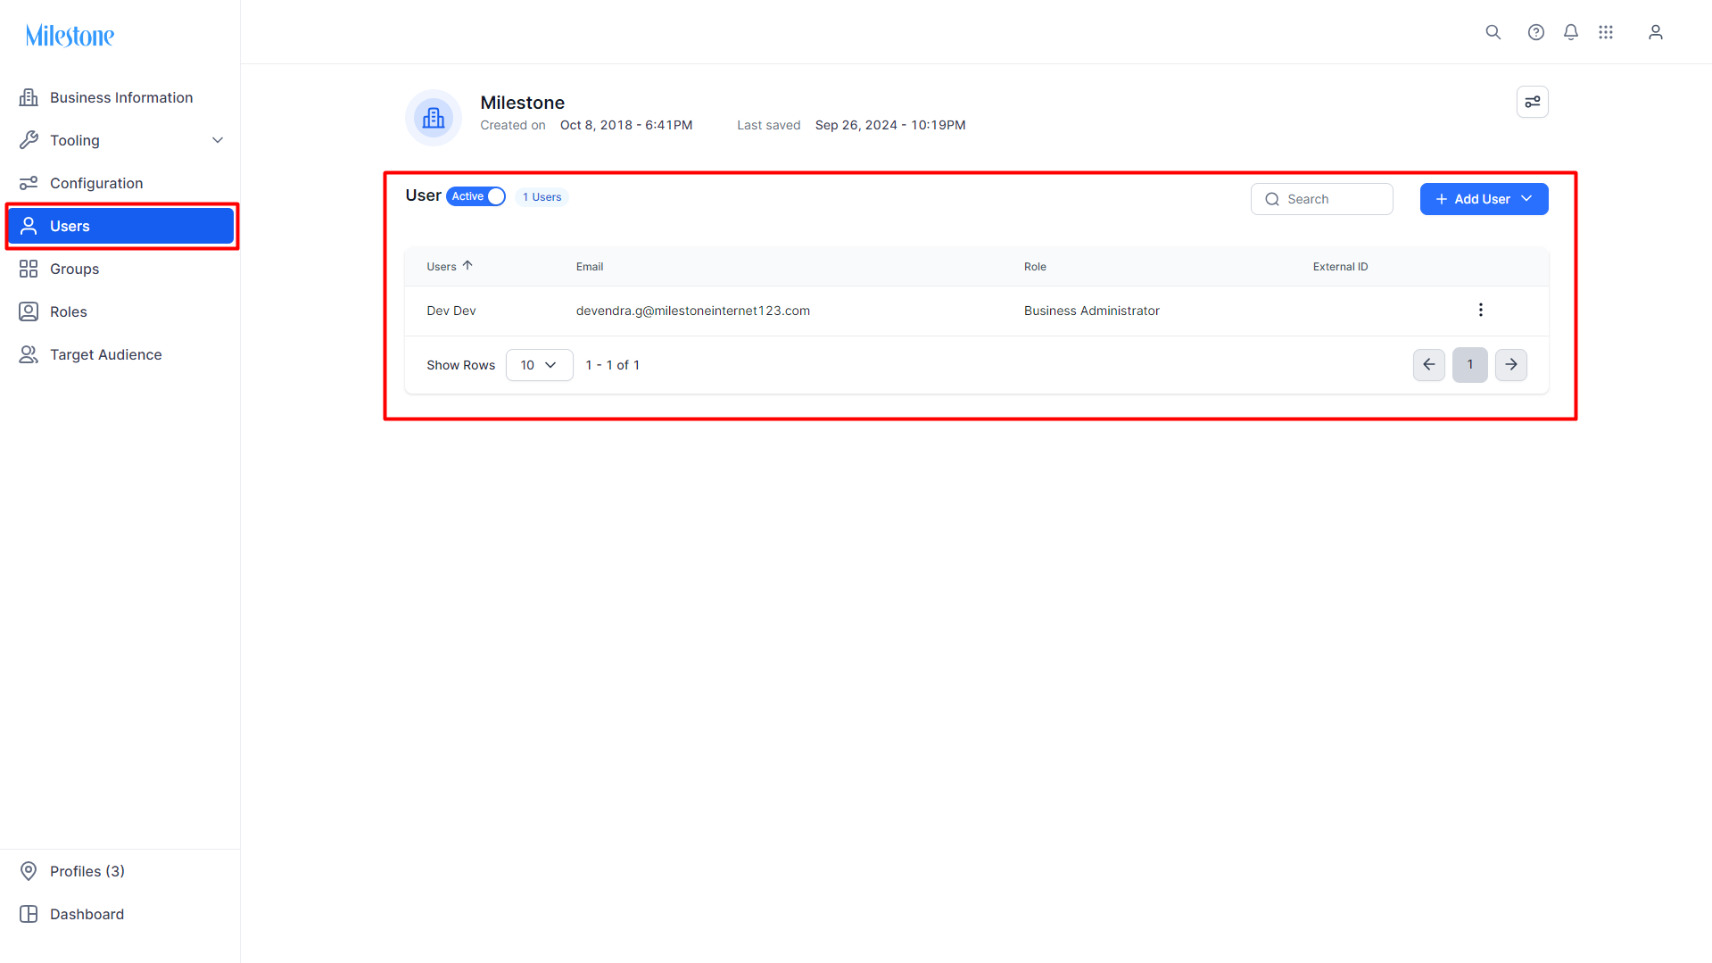
Task: Open Configuration in sidebar
Action: point(120,183)
